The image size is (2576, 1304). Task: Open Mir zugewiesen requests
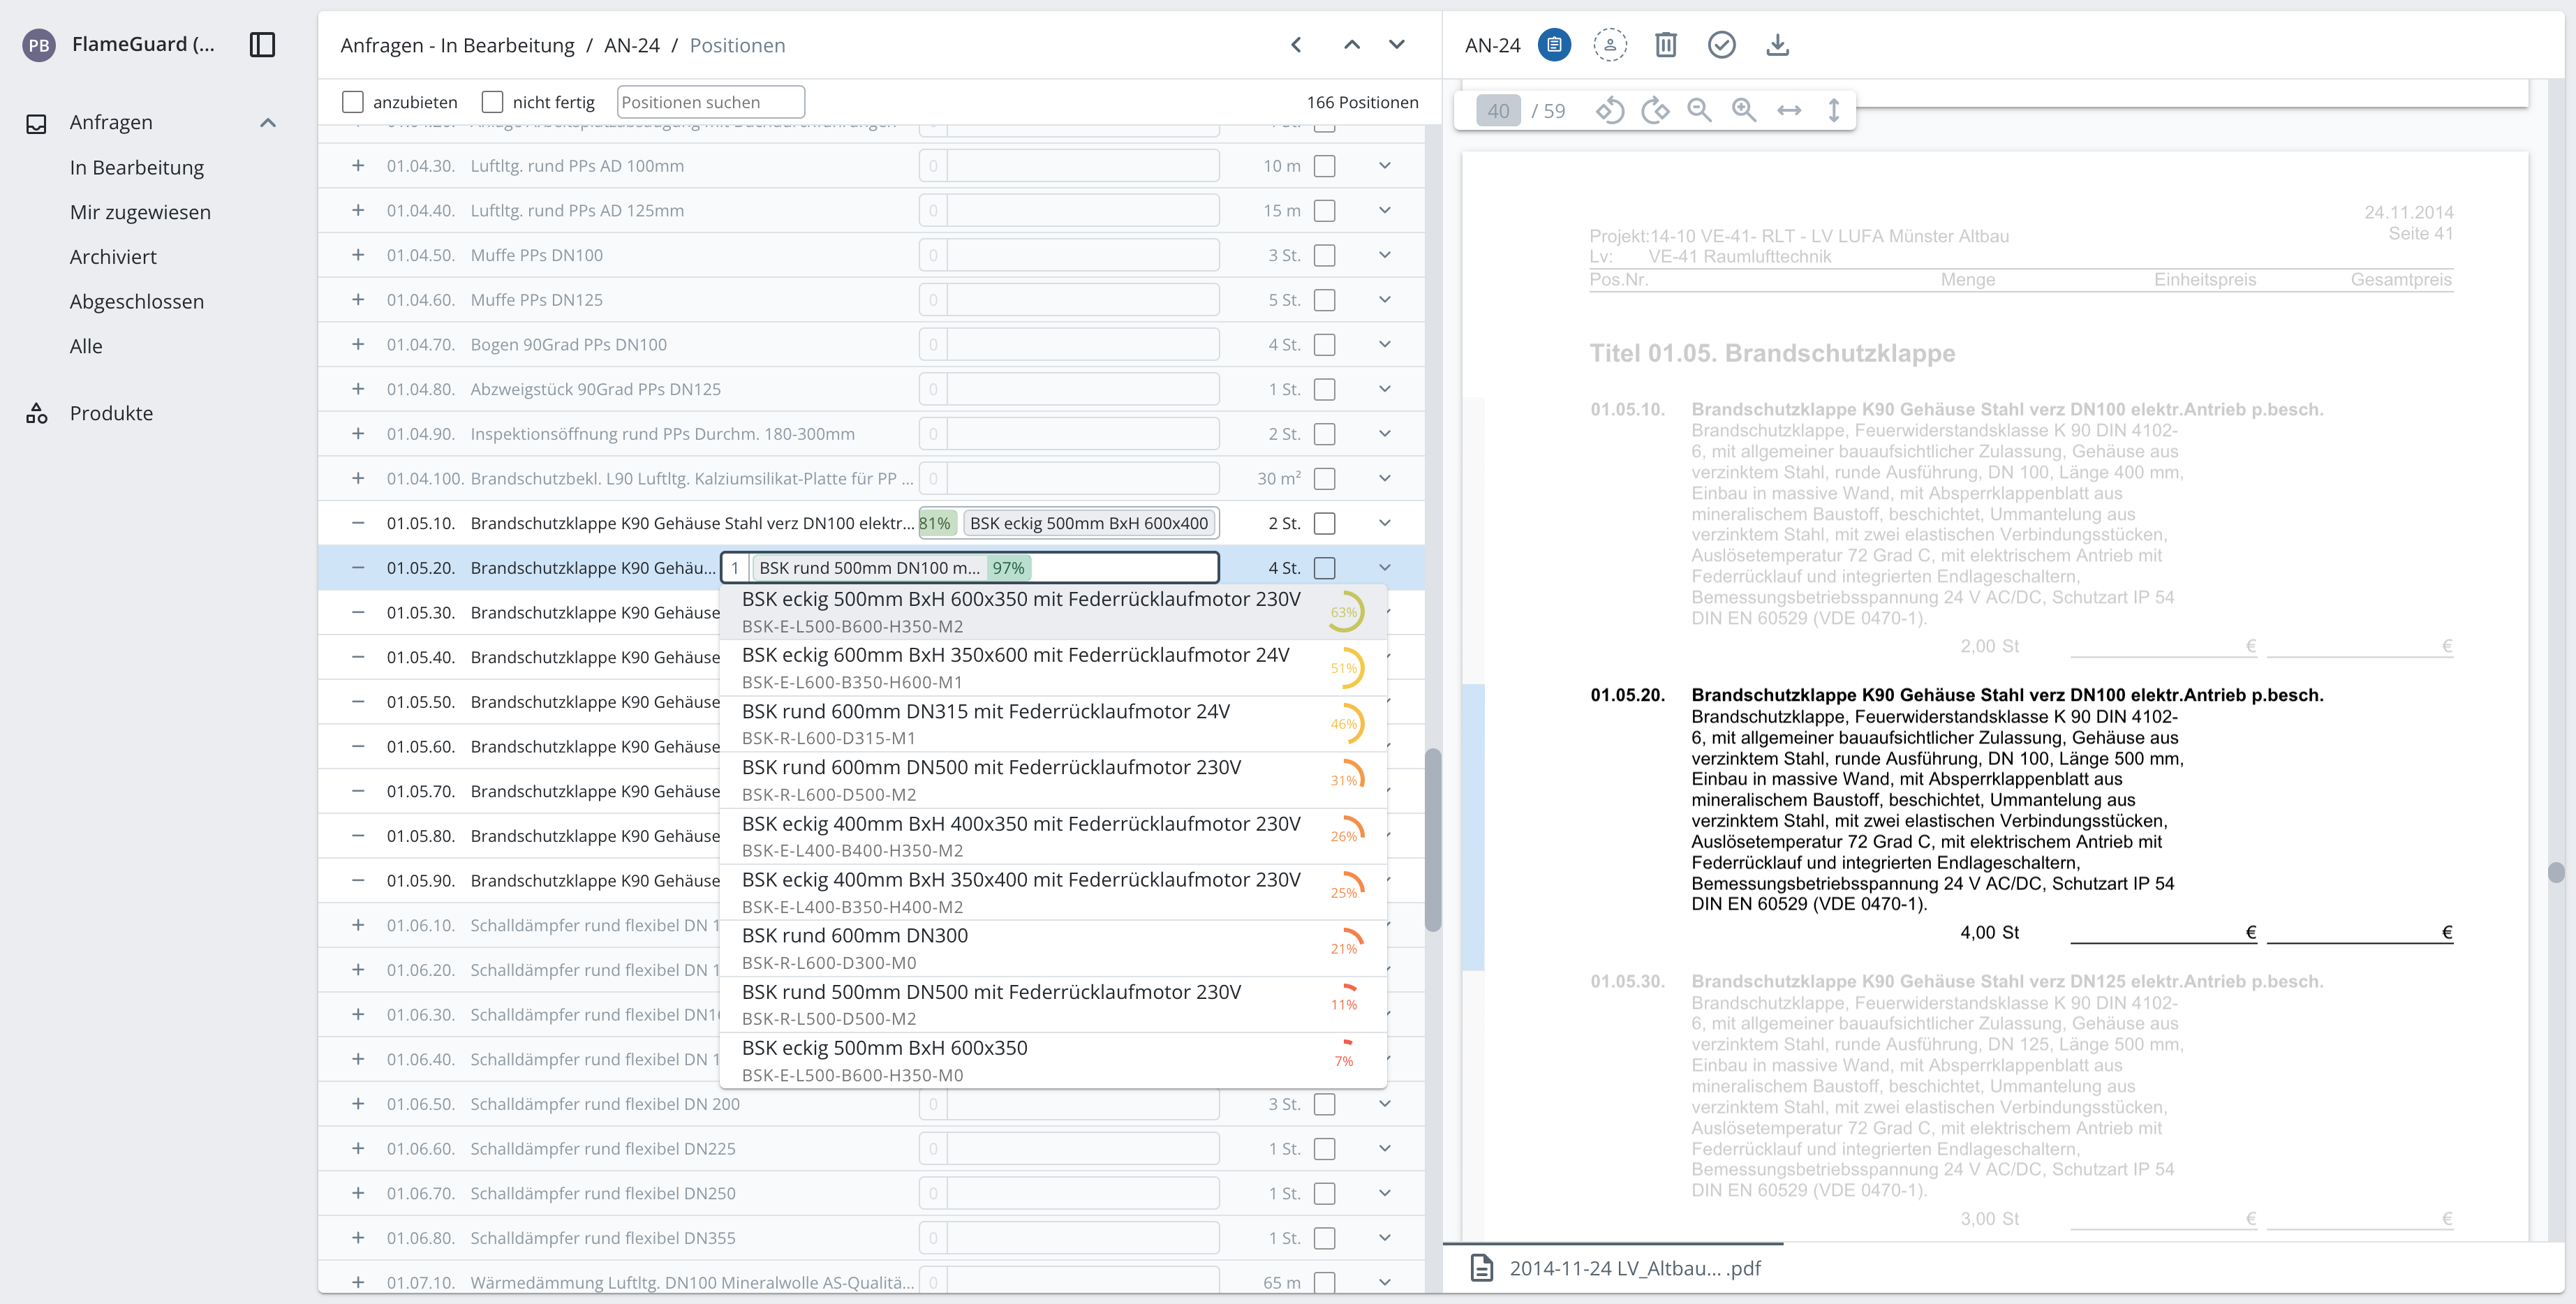[x=140, y=212]
